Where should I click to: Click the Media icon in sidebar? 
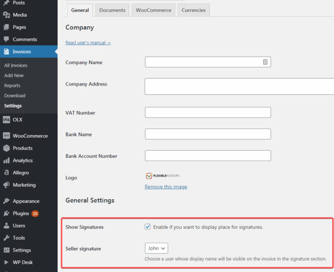click(x=6, y=15)
